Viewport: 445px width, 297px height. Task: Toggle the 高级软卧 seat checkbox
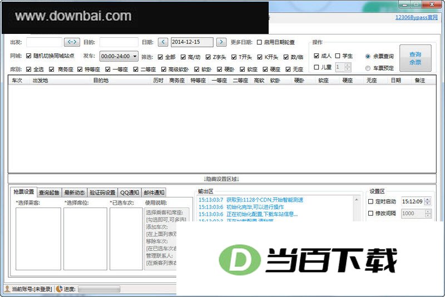click(164, 69)
